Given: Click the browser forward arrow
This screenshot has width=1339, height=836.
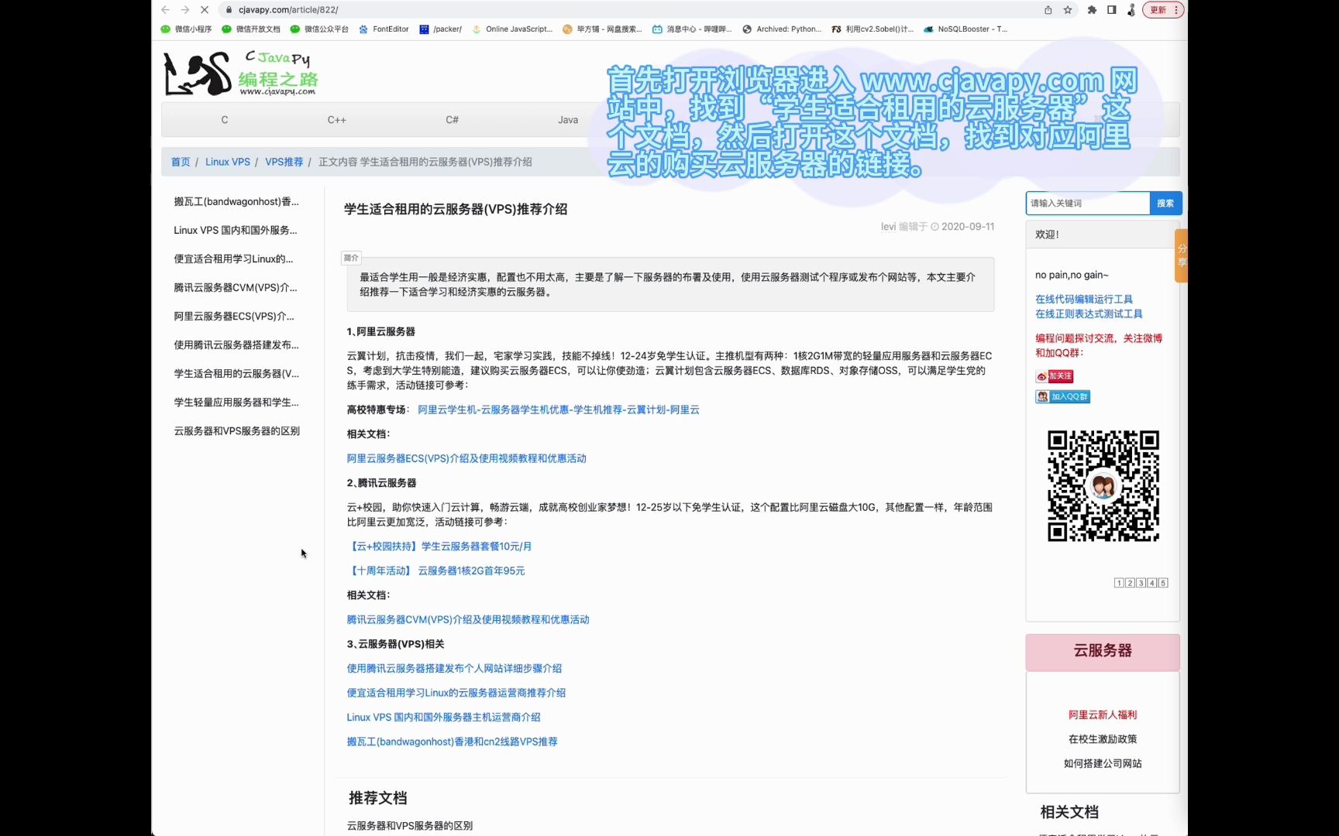Looking at the screenshot, I should tap(184, 10).
